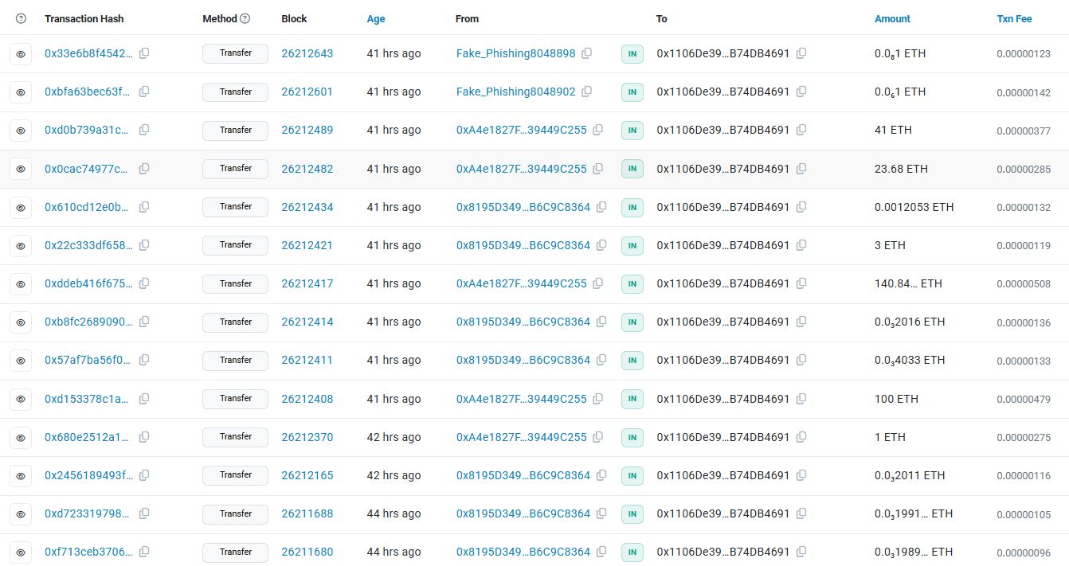1069x566 pixels.
Task: Show Method column help info icon
Action: coord(245,18)
